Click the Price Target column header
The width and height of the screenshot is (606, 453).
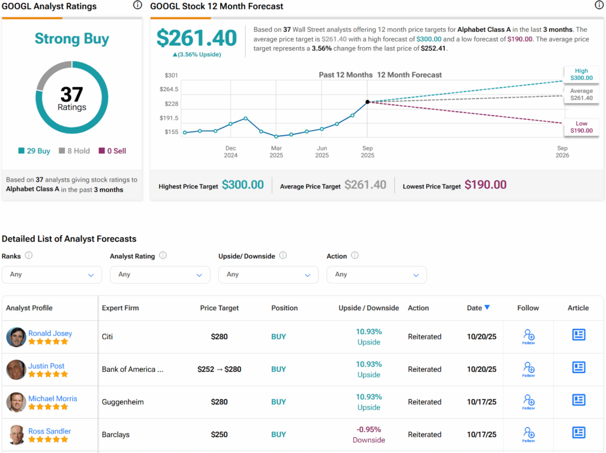220,308
